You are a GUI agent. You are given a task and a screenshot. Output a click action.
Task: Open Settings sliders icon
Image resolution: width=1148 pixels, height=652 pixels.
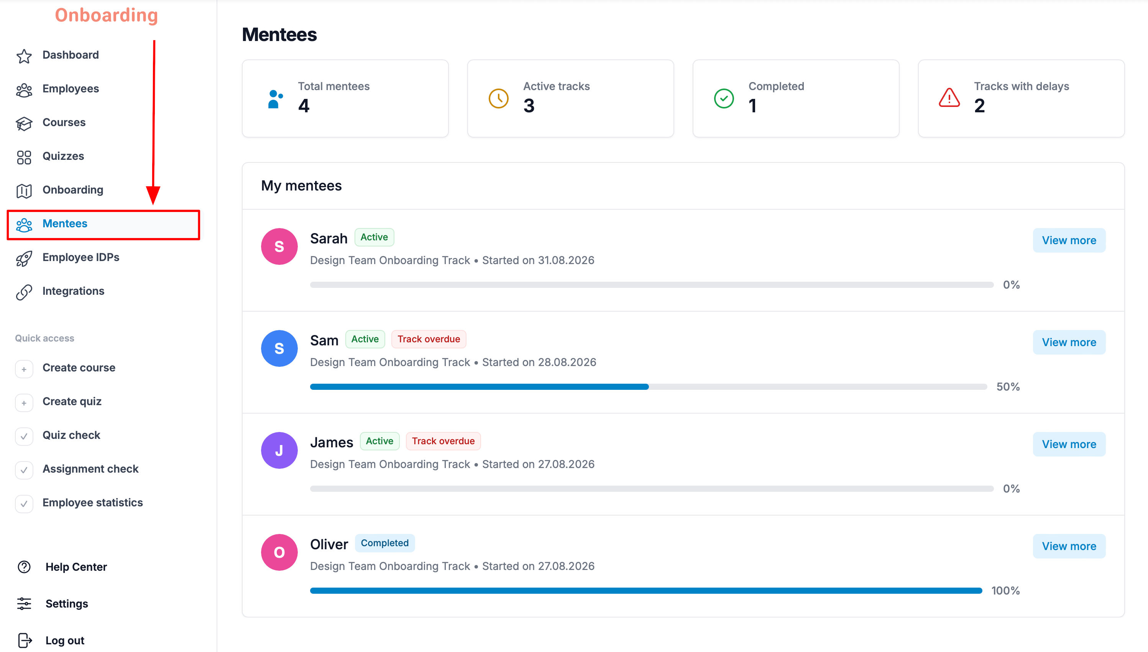pos(24,604)
